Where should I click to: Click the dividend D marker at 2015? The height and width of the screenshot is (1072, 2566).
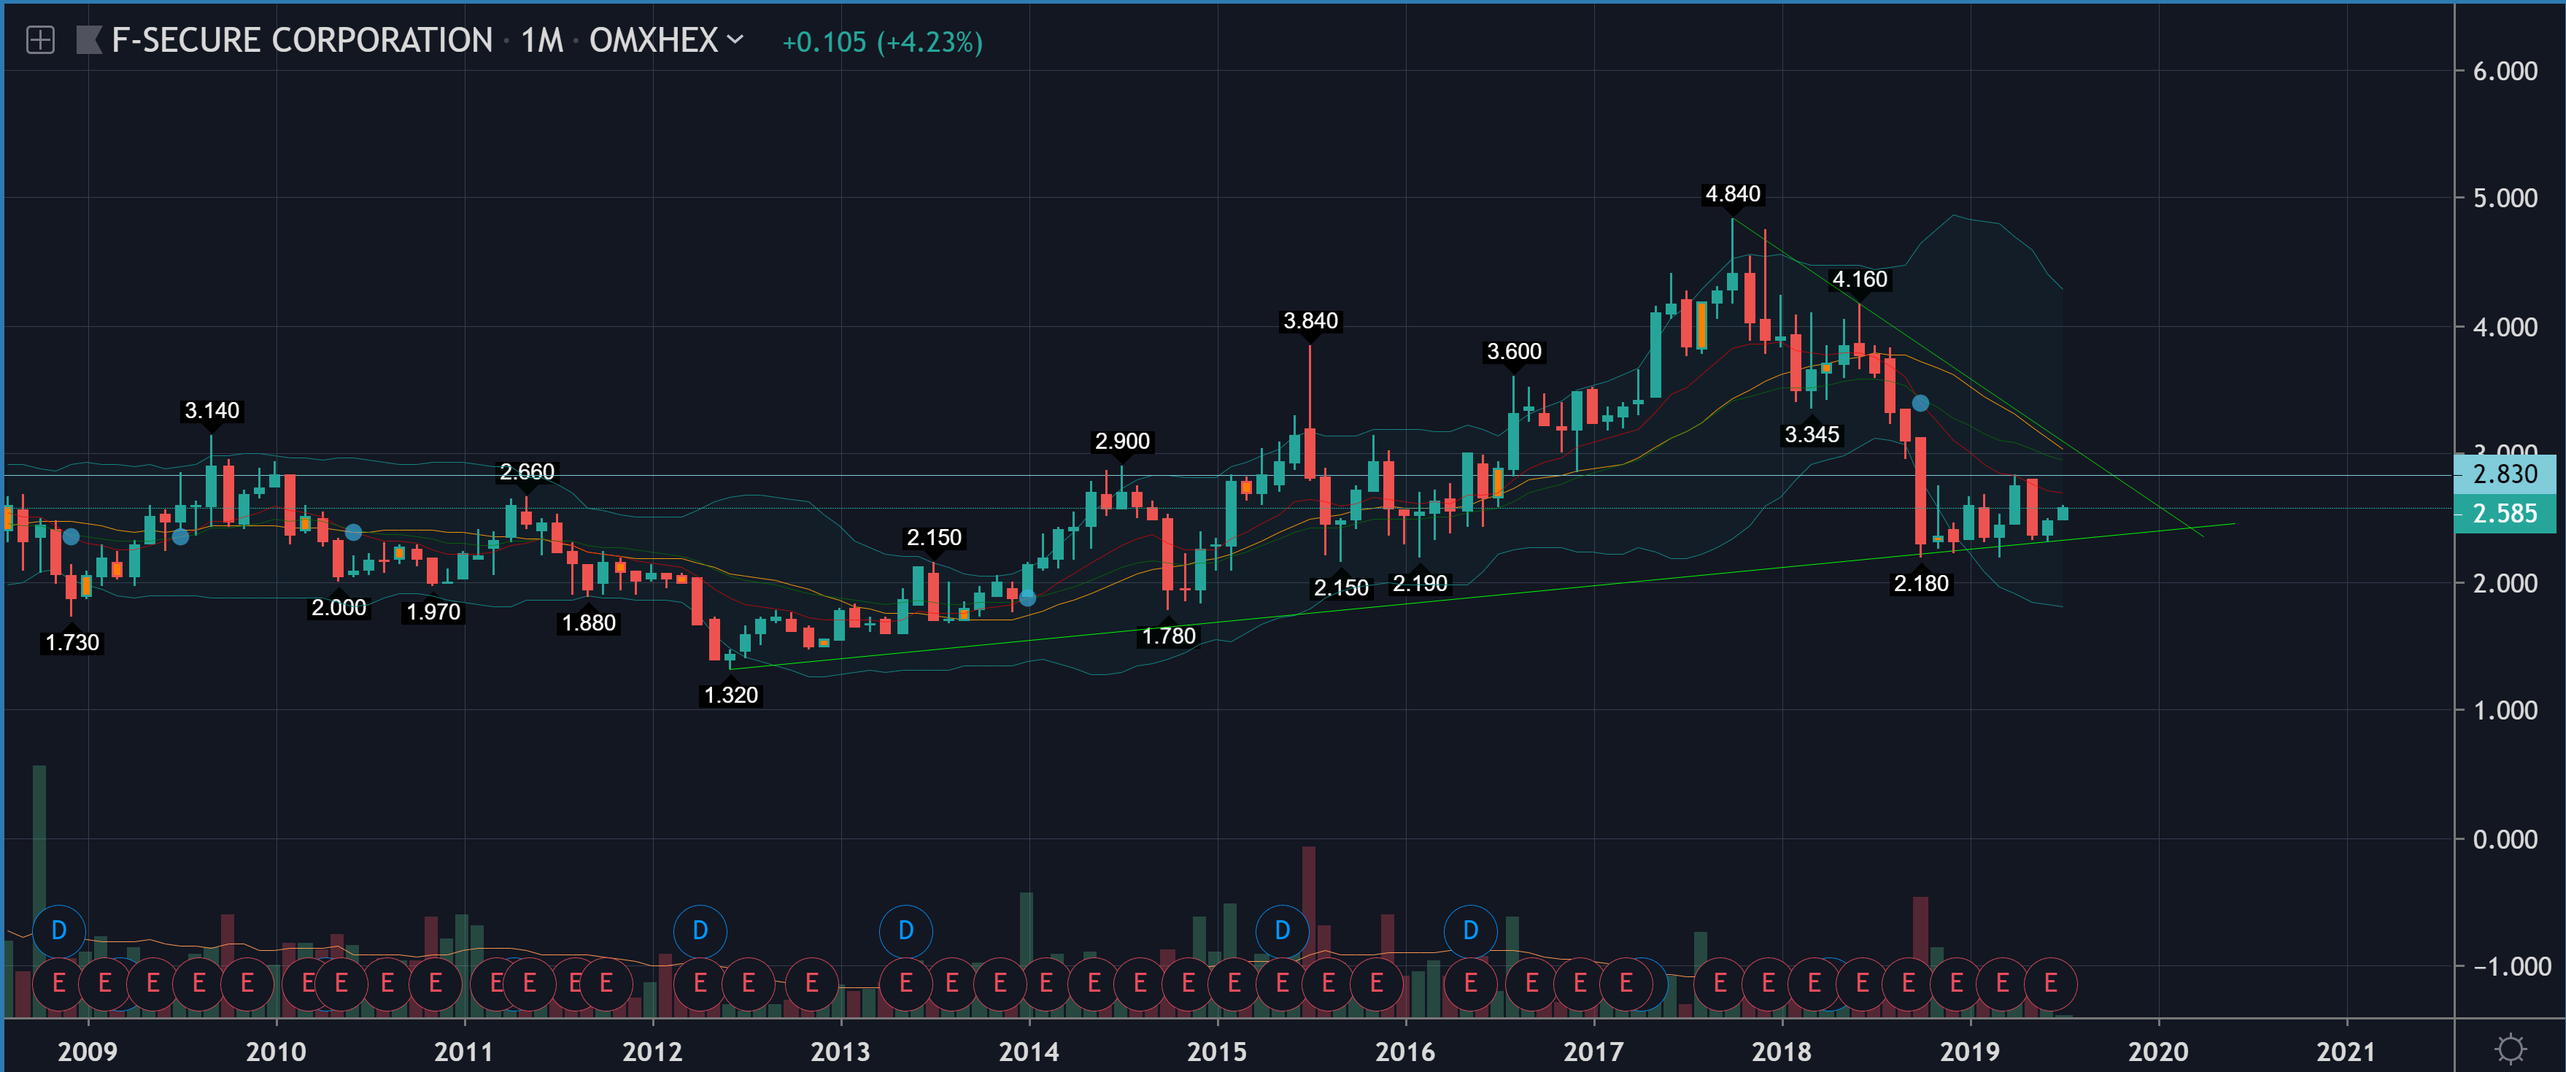pyautogui.click(x=1281, y=930)
